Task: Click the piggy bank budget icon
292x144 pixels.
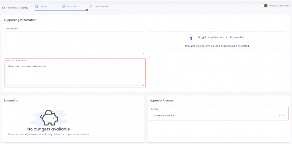Action: pos(49,117)
